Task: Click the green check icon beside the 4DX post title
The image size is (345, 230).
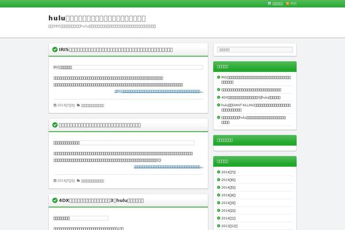Action: pos(55,200)
